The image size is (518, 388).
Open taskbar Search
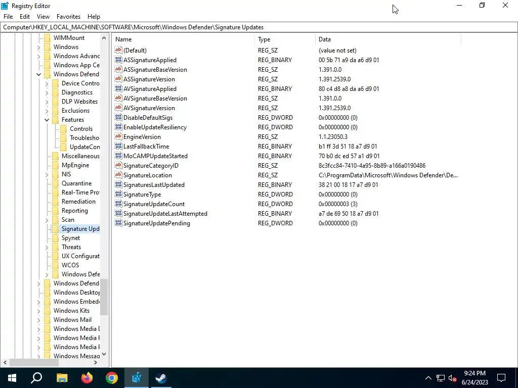(36, 378)
